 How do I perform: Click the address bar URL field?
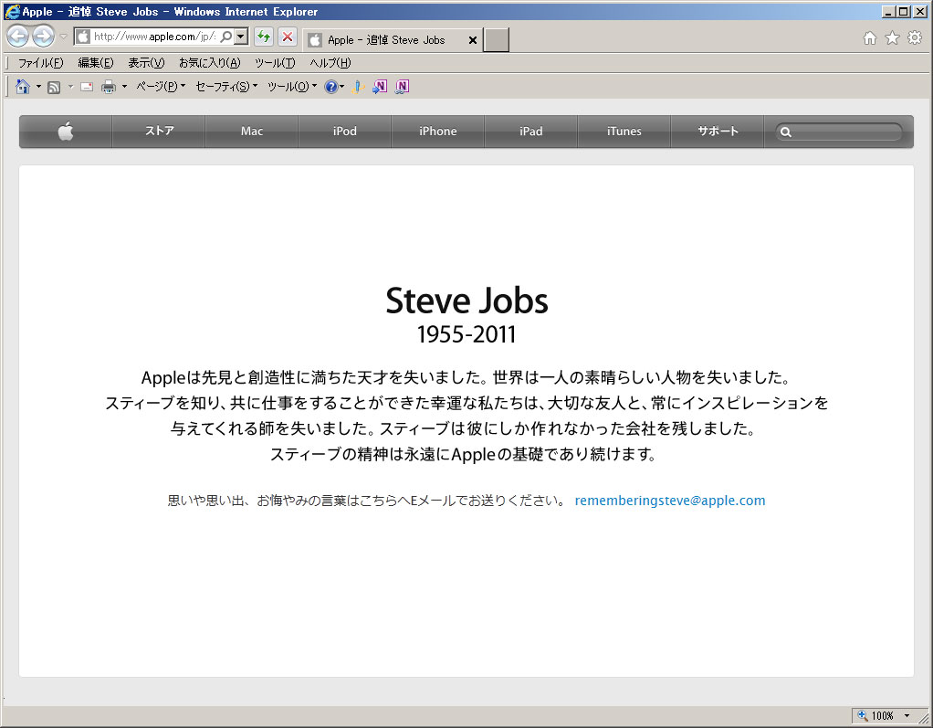click(154, 37)
